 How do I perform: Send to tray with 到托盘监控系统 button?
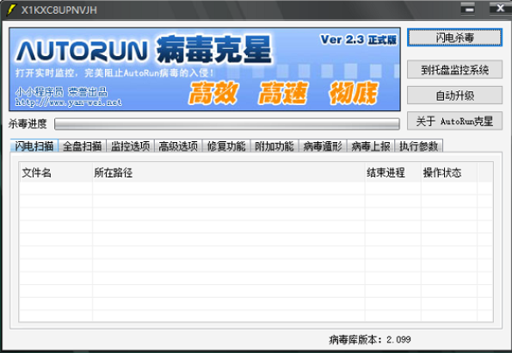coord(454,69)
